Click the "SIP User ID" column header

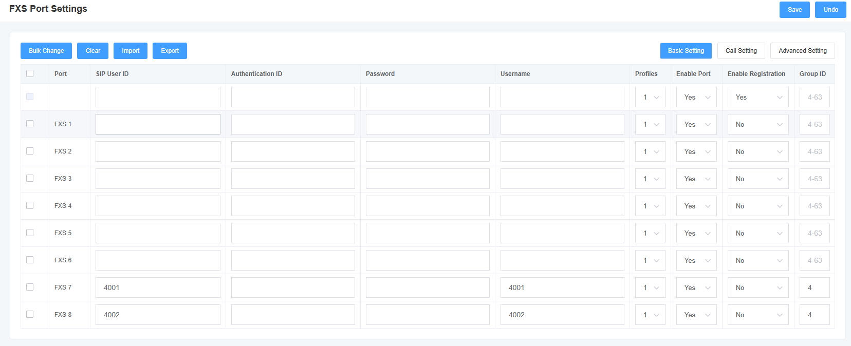112,74
